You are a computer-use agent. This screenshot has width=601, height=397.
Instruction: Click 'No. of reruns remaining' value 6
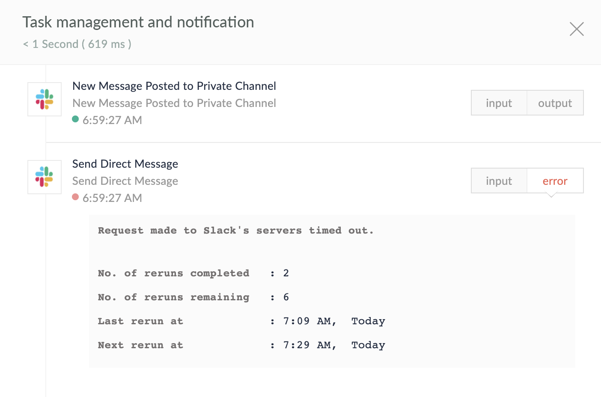point(286,297)
